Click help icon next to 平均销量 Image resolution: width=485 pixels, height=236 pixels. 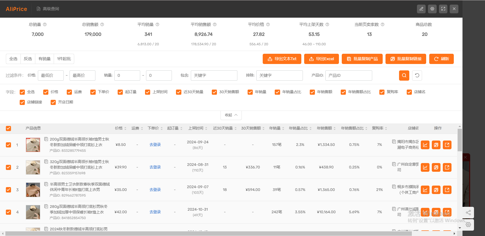(157, 25)
